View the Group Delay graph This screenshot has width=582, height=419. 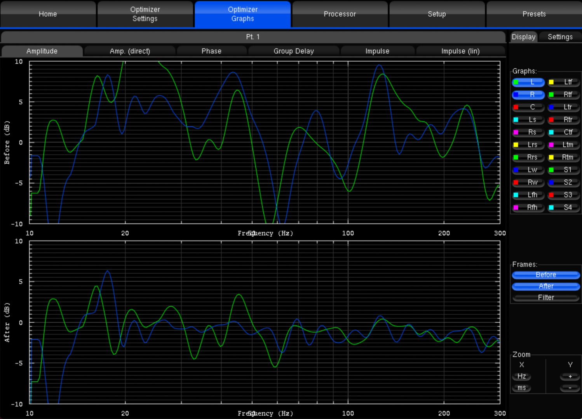294,51
